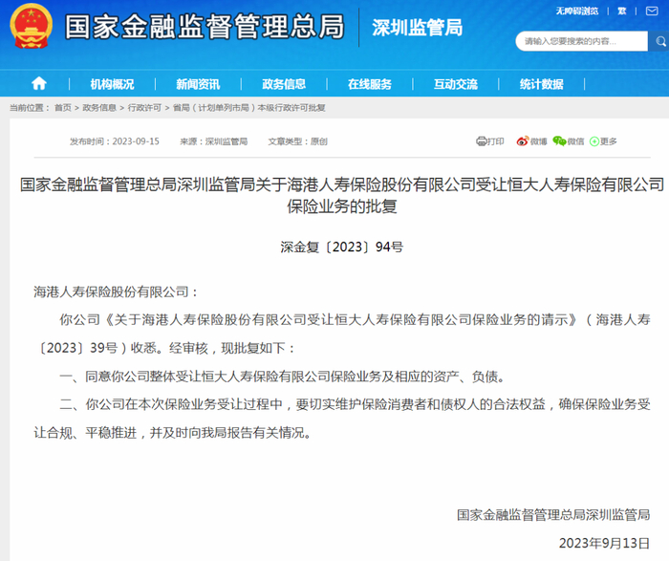Enable 无障碍浏览 accessibility mode
The image size is (669, 561).
click(x=577, y=11)
